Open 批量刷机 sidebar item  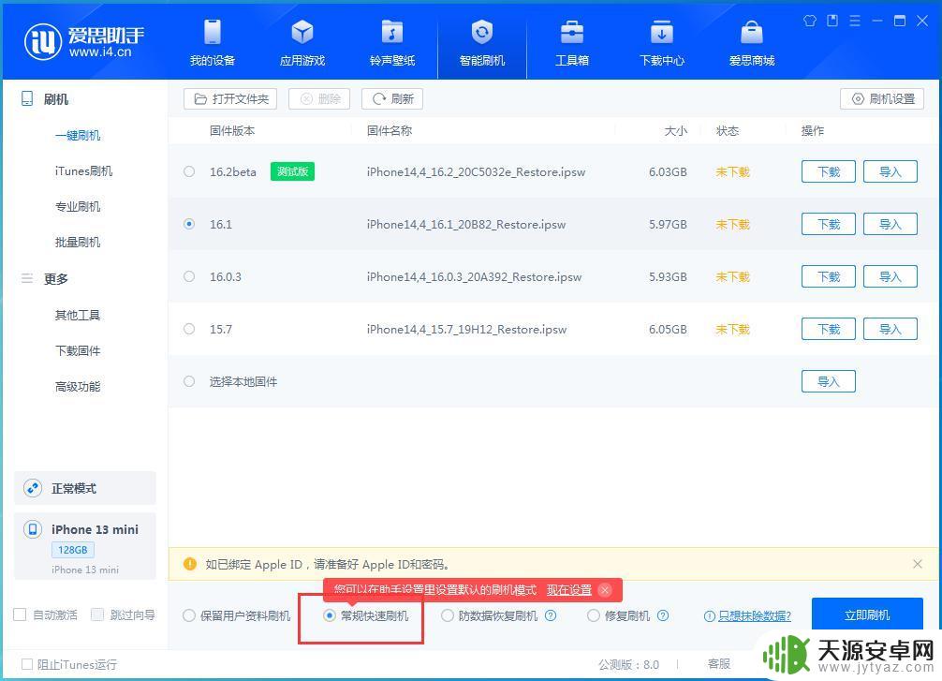[x=78, y=243]
